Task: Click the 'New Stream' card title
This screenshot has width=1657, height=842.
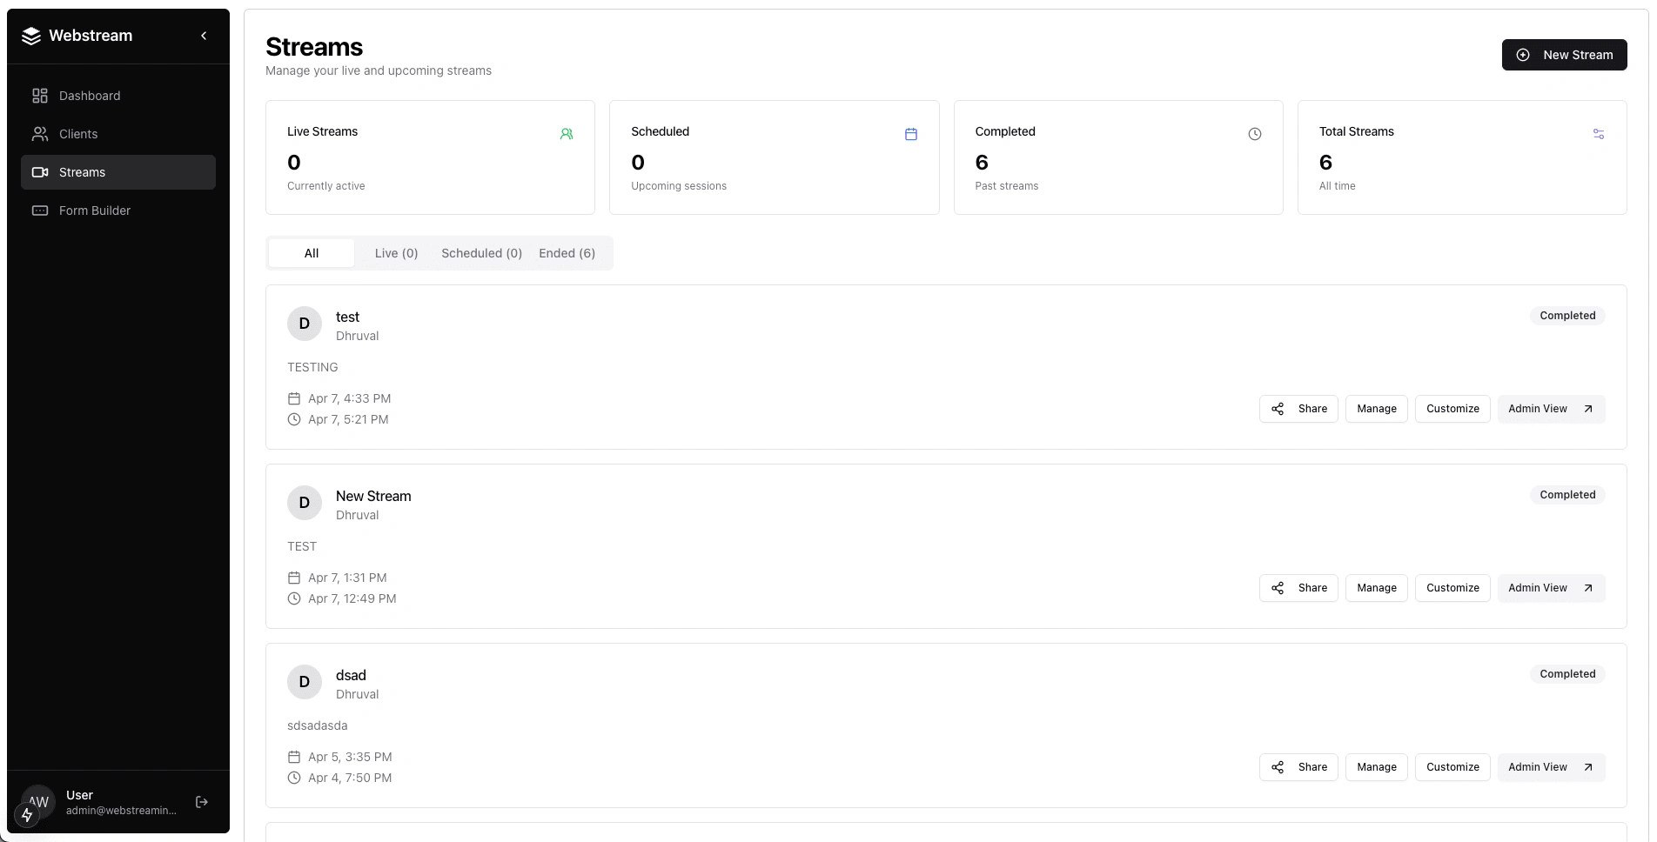Action: (373, 497)
